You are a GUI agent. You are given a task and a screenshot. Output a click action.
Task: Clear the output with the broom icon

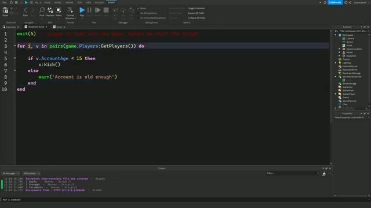[x=324, y=173]
